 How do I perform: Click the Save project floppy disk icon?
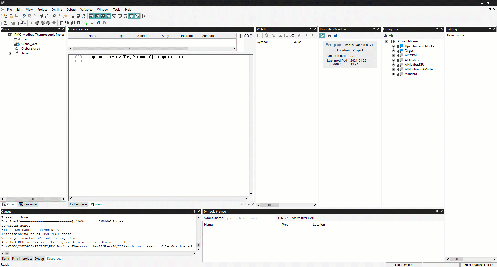[x=17, y=16]
